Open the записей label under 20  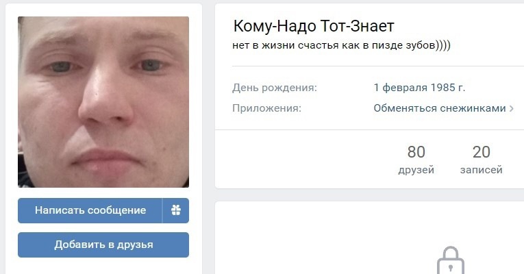point(482,170)
